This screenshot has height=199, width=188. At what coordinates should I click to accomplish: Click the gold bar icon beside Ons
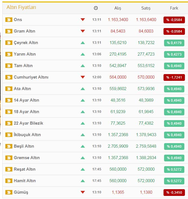[x=9, y=20]
